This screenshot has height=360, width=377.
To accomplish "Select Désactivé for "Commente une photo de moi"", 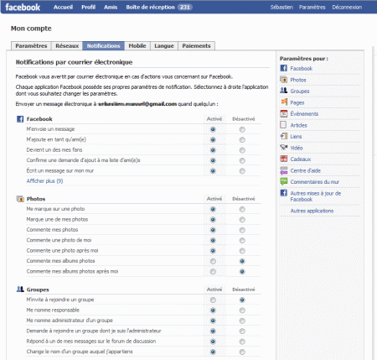I will click(x=242, y=240).
